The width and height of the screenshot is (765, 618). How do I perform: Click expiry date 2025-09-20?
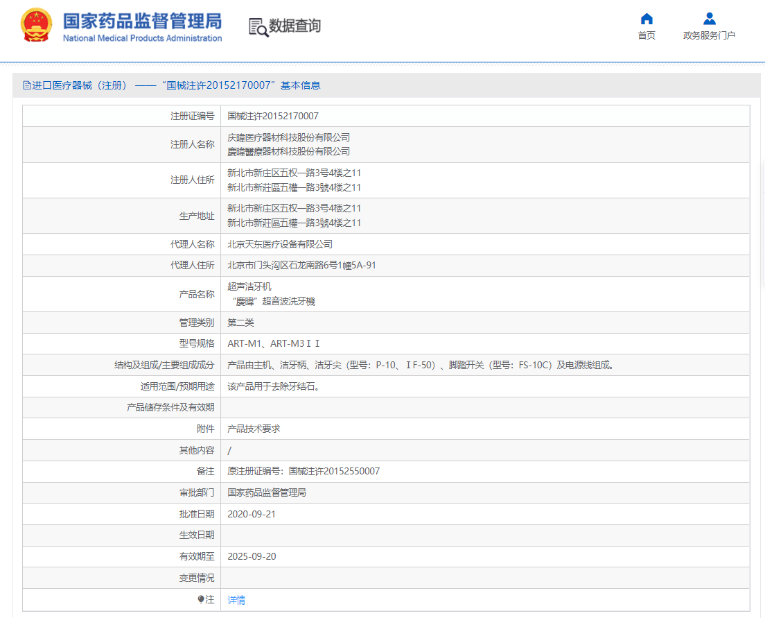(x=252, y=556)
